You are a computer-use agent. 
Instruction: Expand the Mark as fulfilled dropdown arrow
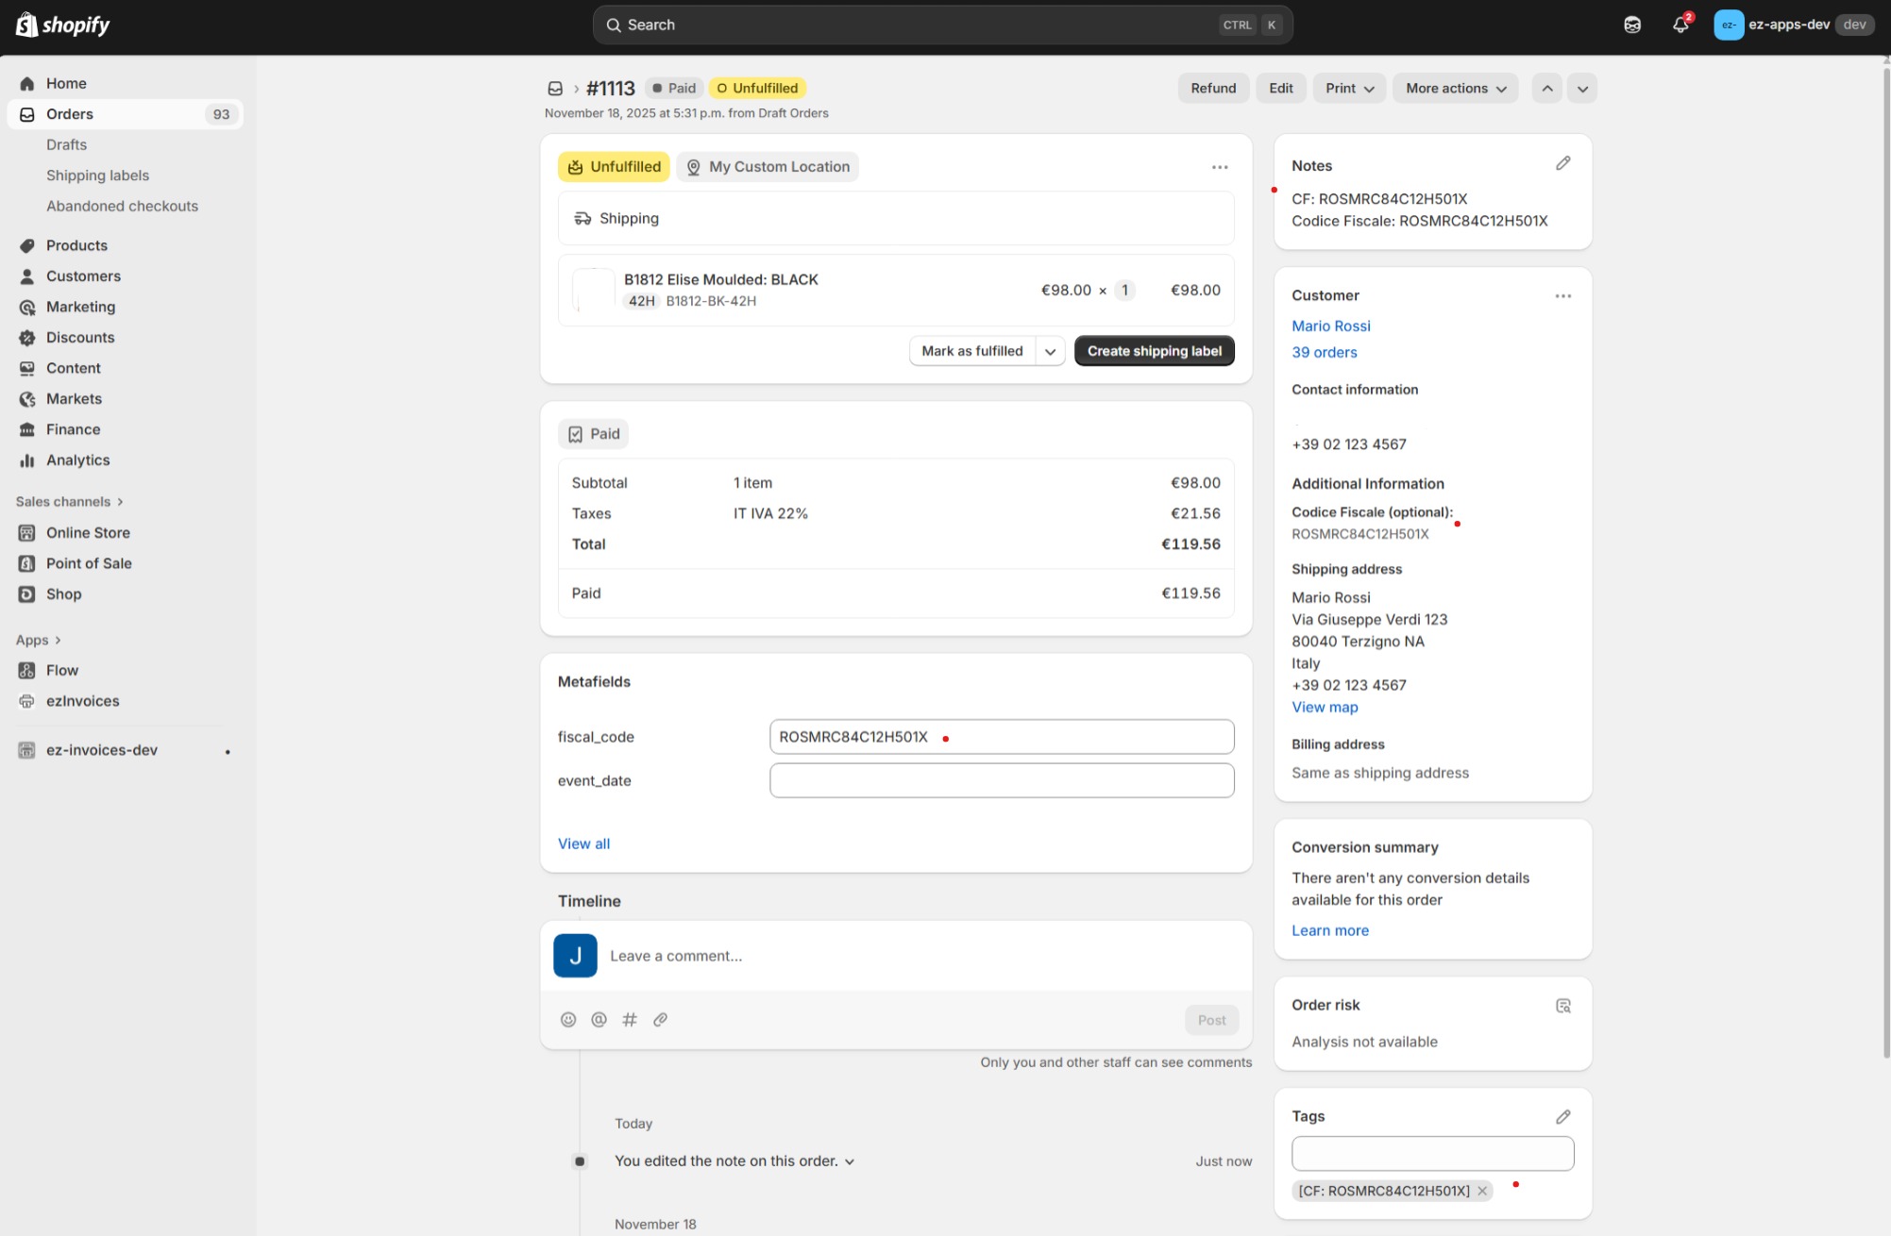click(1051, 350)
